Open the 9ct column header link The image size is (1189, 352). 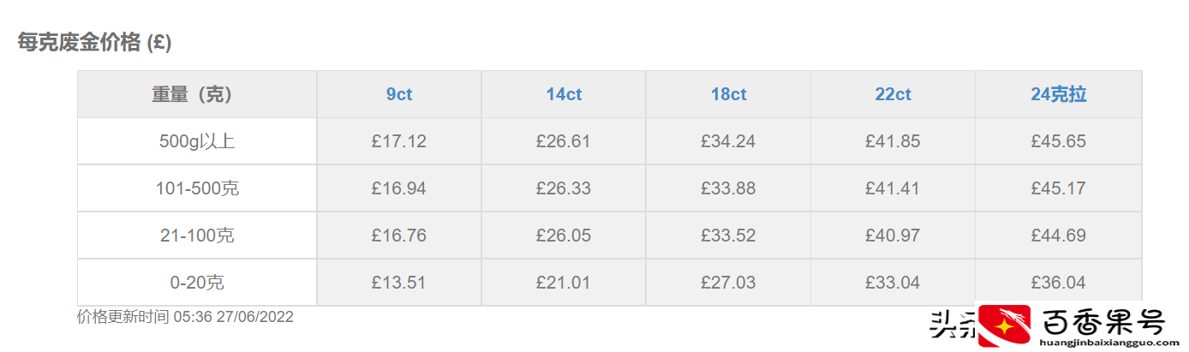point(399,94)
